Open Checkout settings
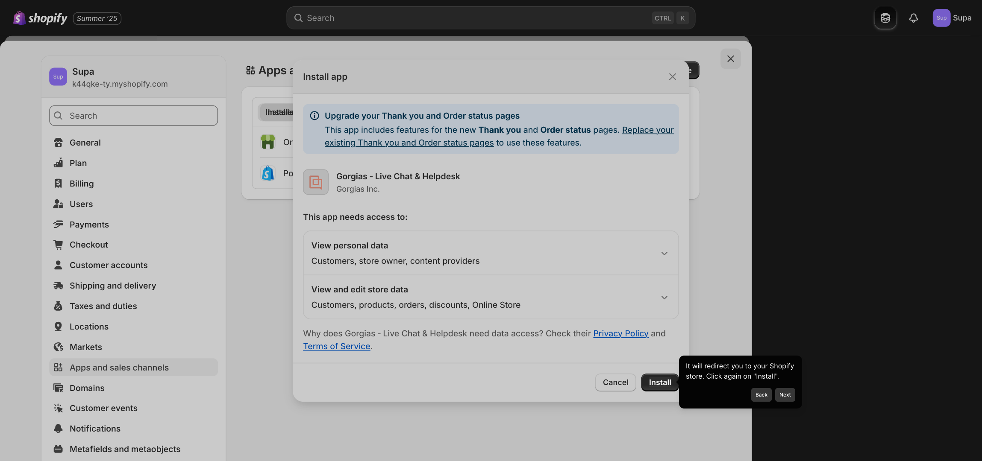Screen dimensions: 982x461 pyautogui.click(x=133, y=245)
